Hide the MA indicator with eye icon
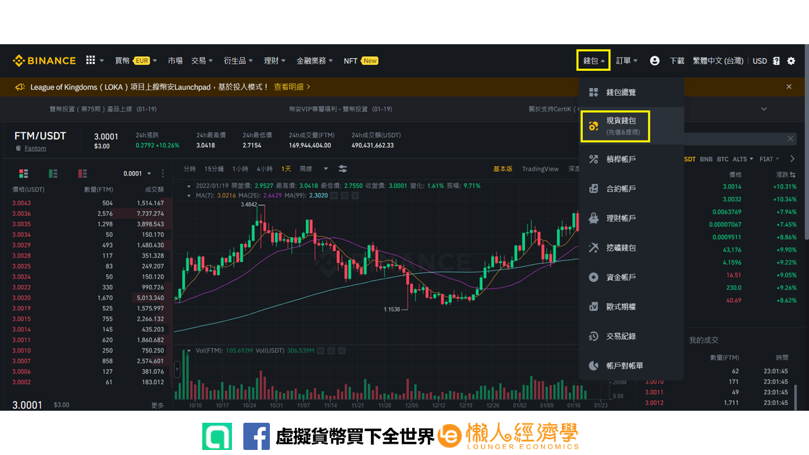809x455 pixels. tap(335, 196)
